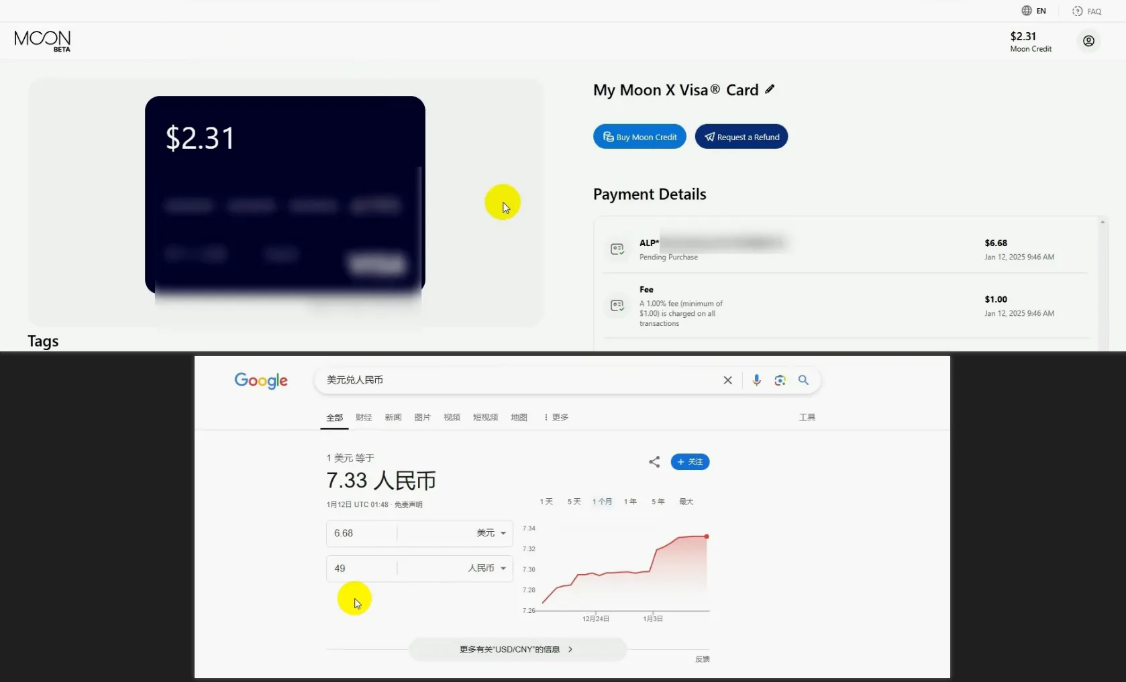Click the globe language icon
The width and height of the screenshot is (1126, 682).
tap(1026, 11)
